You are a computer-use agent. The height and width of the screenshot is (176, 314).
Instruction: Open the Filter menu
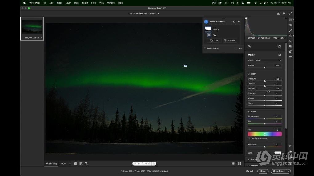click(94, 3)
